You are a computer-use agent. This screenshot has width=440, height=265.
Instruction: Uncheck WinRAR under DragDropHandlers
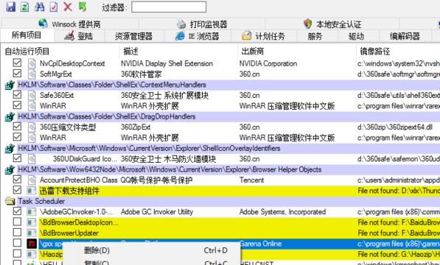tap(17, 137)
